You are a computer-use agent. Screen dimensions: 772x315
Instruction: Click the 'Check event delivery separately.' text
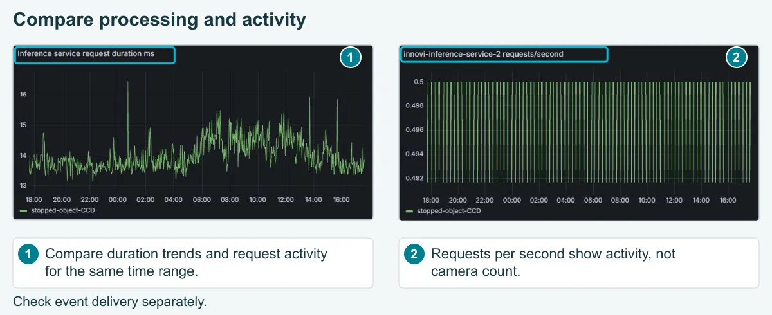(x=110, y=301)
